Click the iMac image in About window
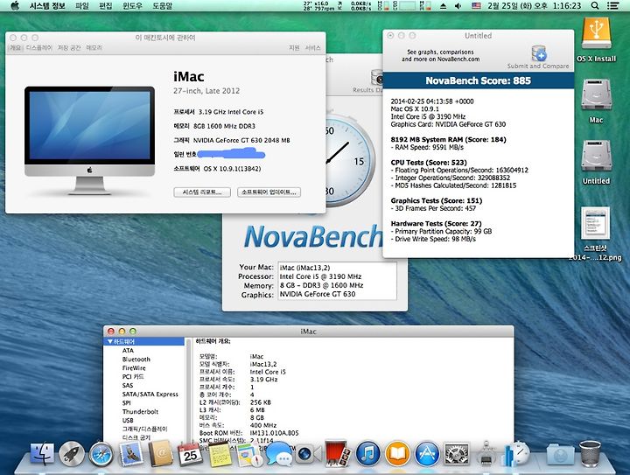630x475 pixels. [89, 141]
